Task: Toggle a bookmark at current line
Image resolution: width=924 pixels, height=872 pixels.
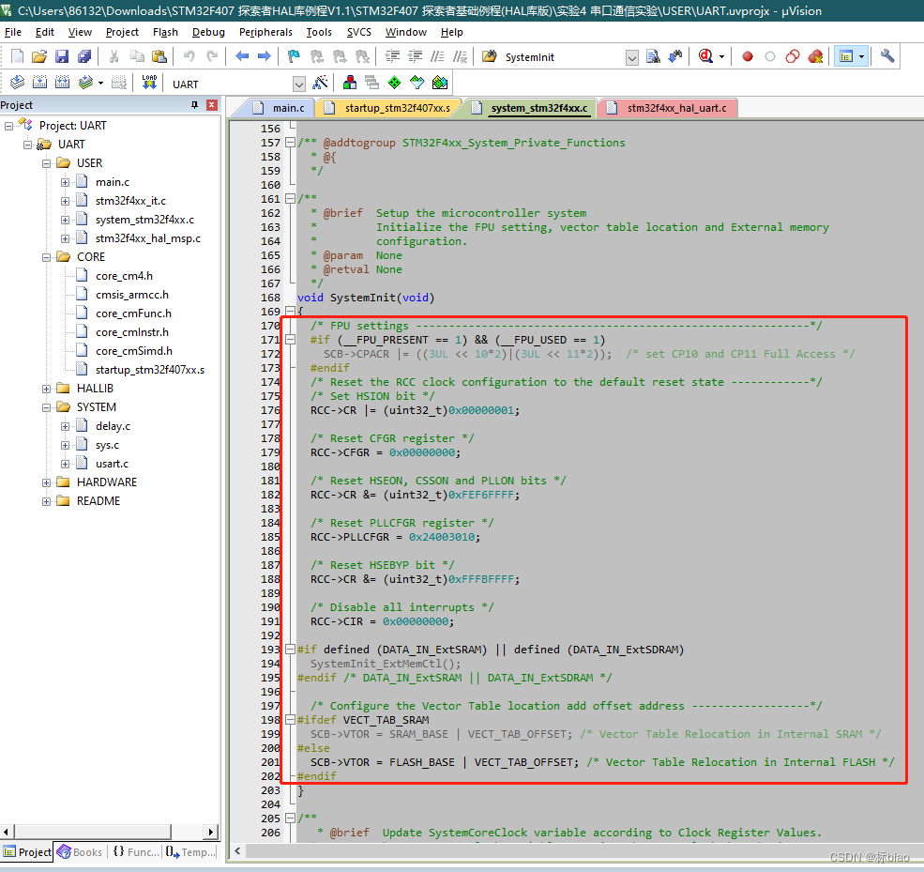Action: (x=293, y=56)
